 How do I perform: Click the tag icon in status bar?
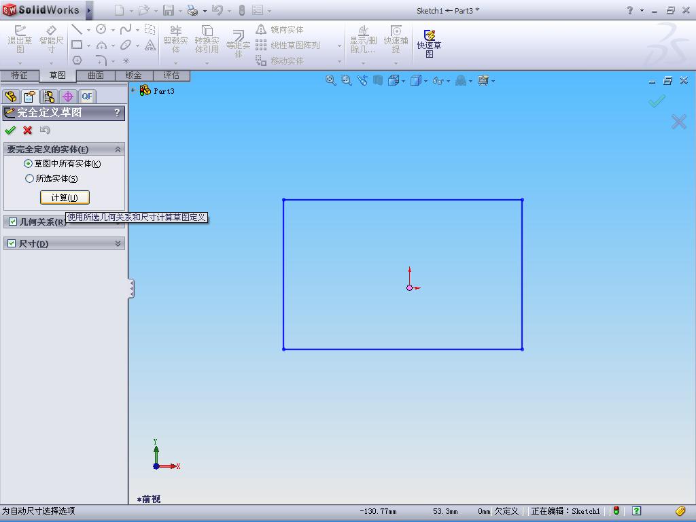pyautogui.click(x=680, y=511)
